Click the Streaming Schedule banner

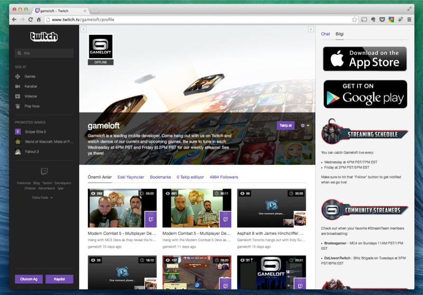coord(364,132)
